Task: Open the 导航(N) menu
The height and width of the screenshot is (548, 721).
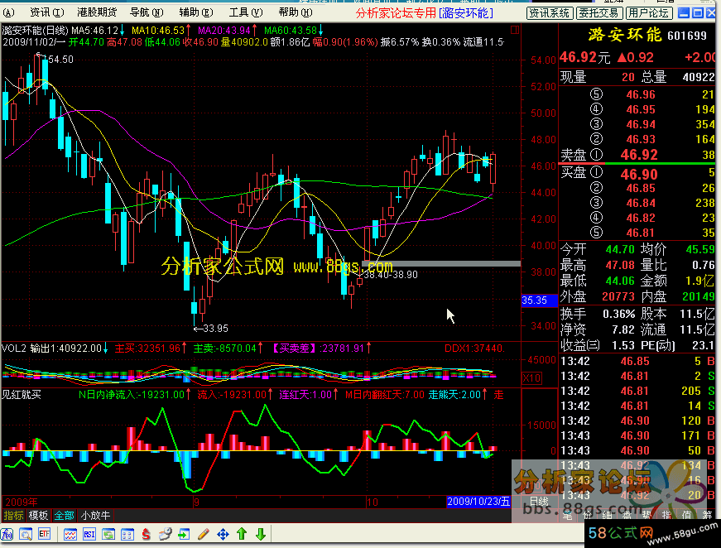Action: click(x=147, y=12)
